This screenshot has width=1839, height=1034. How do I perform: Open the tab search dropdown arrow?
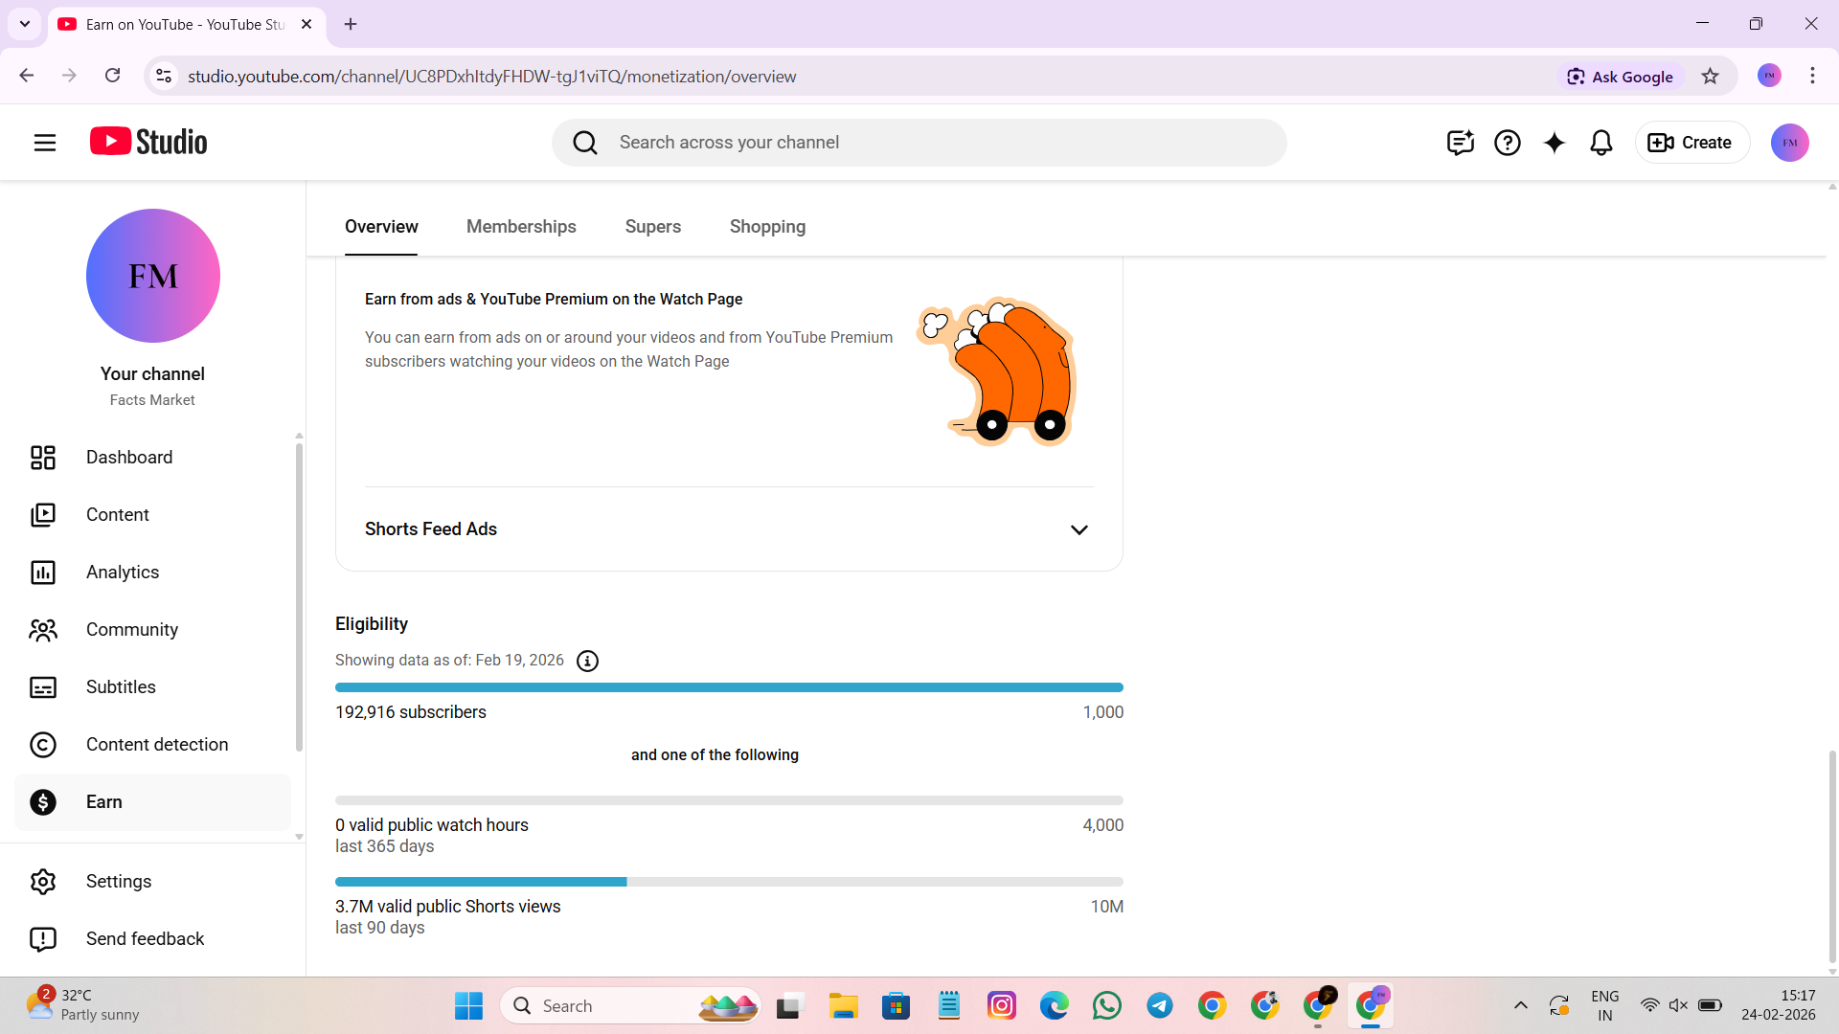25,24
